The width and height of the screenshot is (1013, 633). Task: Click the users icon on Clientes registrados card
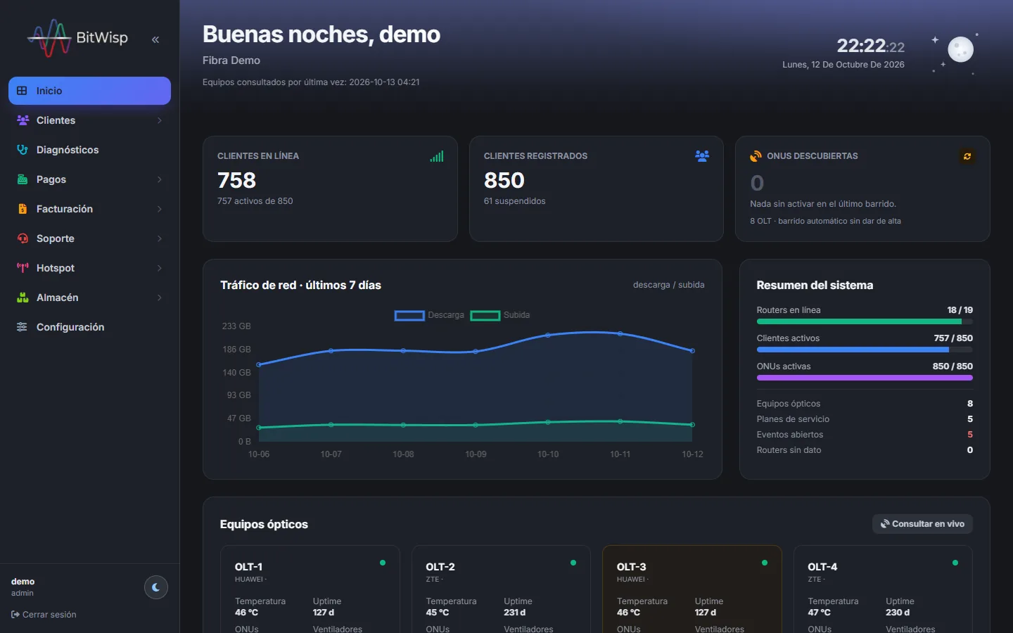[702, 156]
